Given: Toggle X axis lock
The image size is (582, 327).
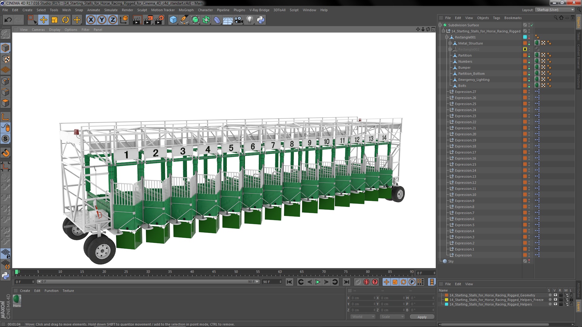Looking at the screenshot, I should click(x=91, y=20).
